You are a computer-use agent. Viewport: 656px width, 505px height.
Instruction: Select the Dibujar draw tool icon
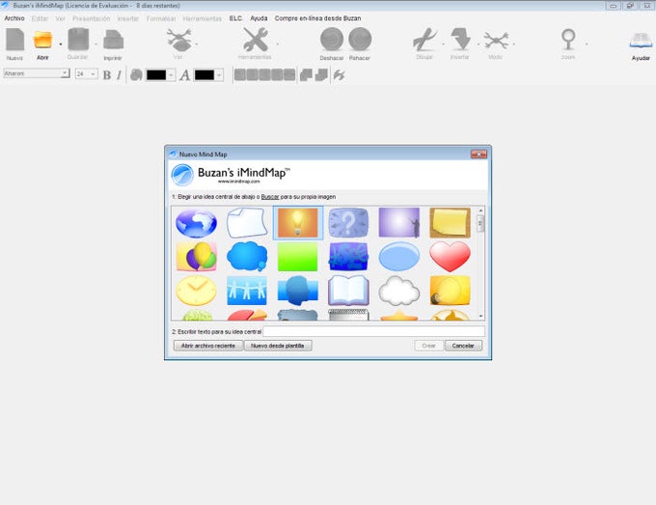(424, 40)
